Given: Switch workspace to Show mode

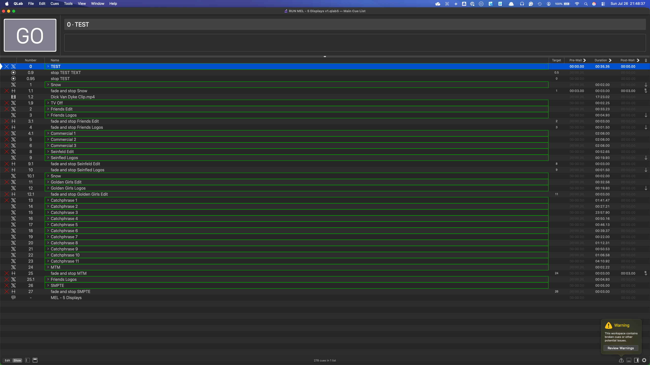Looking at the screenshot, I should pyautogui.click(x=17, y=360).
